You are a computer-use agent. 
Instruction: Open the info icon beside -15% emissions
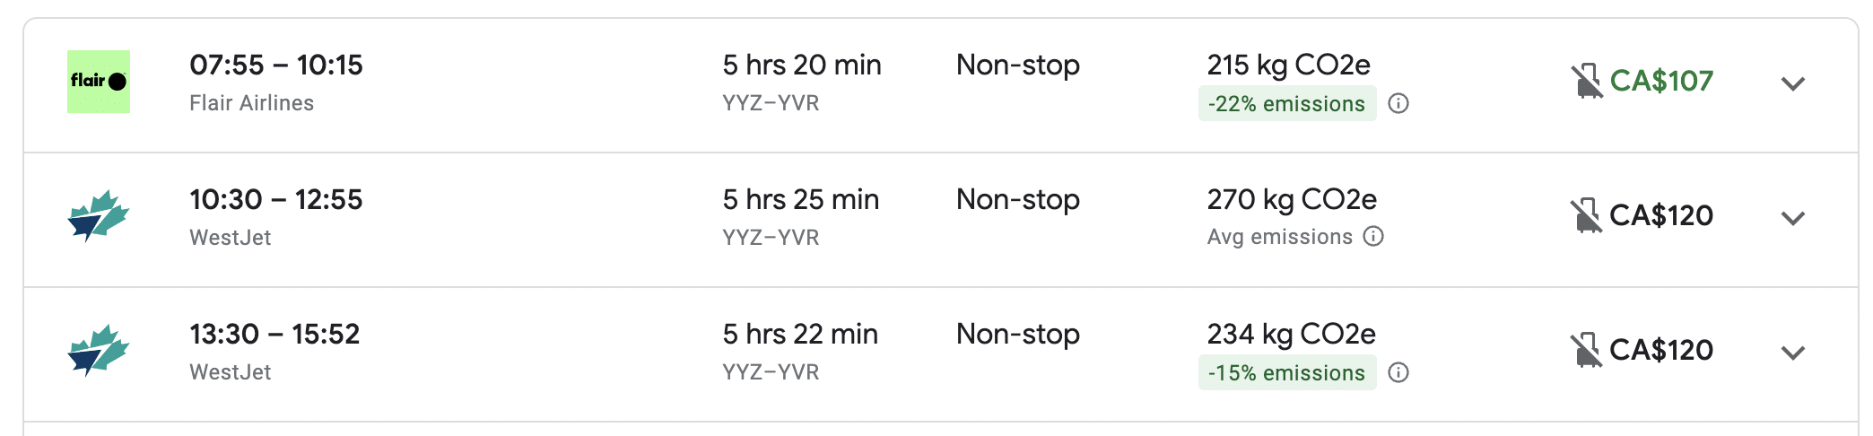pos(1398,373)
